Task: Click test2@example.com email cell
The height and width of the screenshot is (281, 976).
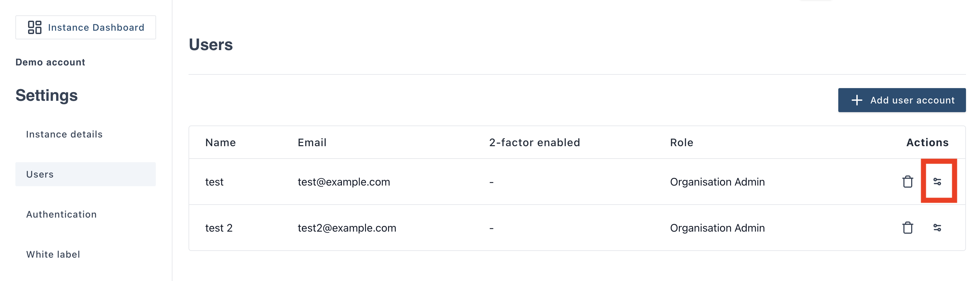Action: click(x=347, y=228)
